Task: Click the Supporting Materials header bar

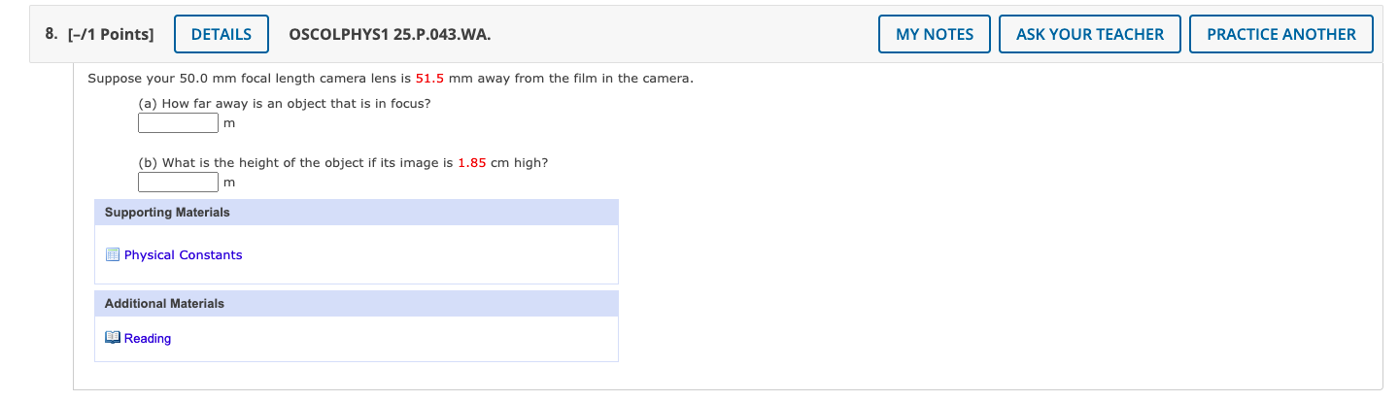Action: (x=356, y=213)
